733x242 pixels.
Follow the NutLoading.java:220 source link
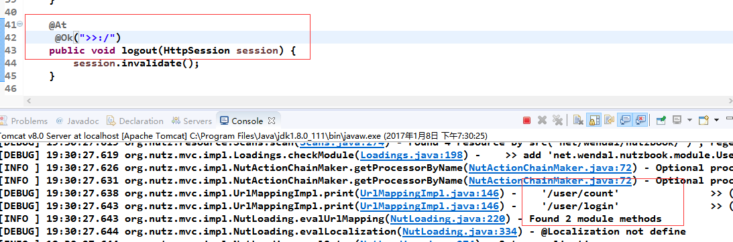click(x=447, y=219)
